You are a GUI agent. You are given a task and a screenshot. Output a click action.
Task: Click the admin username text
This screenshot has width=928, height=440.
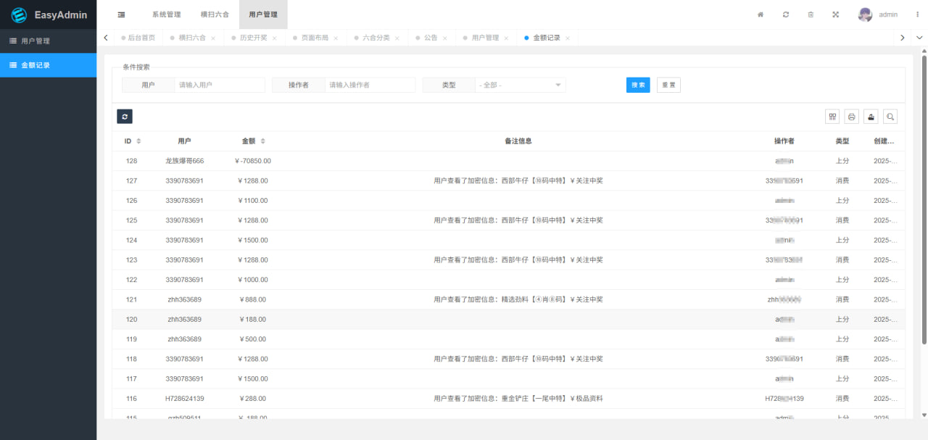tap(888, 14)
